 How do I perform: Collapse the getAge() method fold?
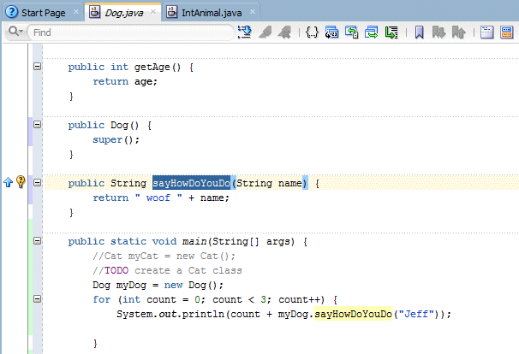(x=38, y=67)
